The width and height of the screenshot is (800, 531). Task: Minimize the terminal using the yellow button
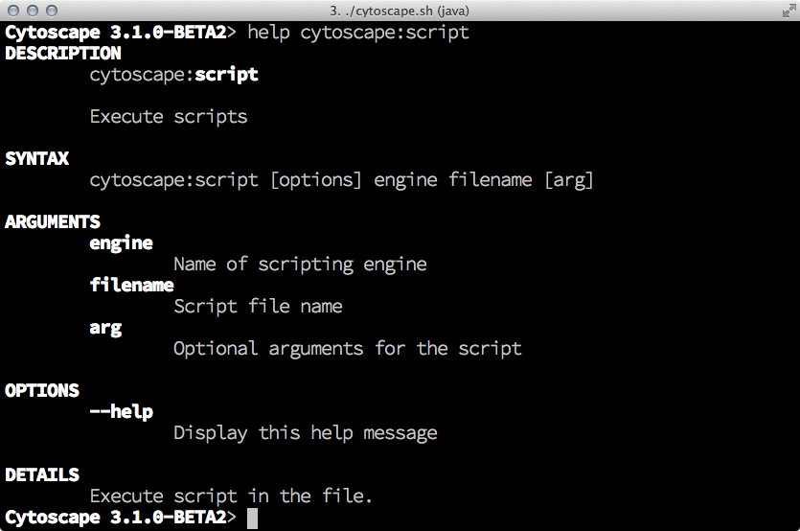click(33, 11)
